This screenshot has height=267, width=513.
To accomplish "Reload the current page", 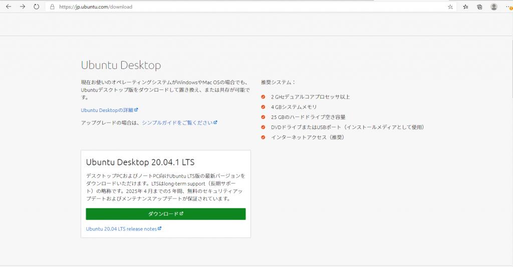I will click(x=36, y=6).
